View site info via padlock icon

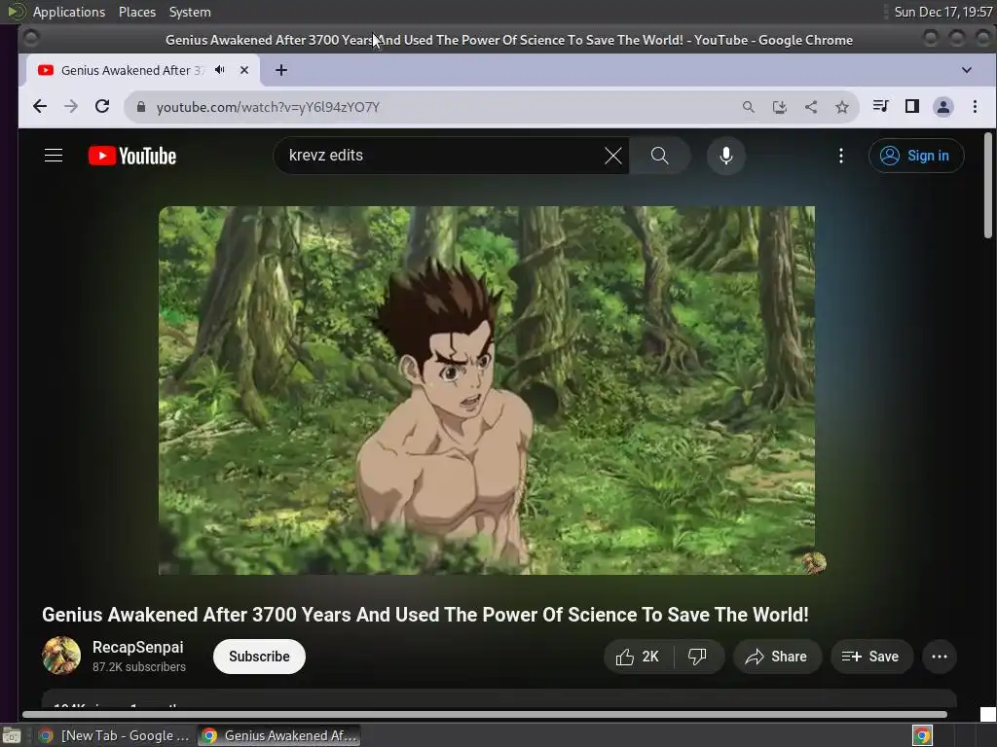tap(141, 107)
